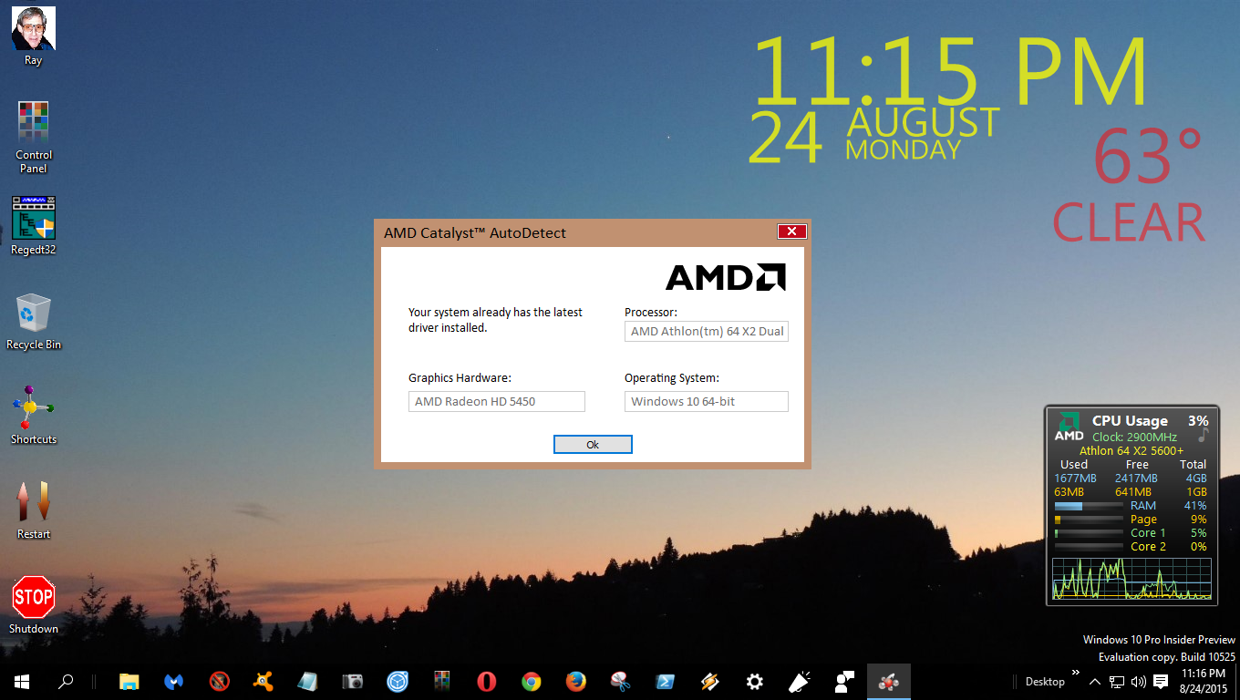Select the Recycle Bin desktop icon

(34, 321)
